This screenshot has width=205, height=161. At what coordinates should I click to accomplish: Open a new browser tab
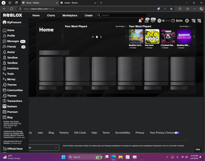click(101, 3)
